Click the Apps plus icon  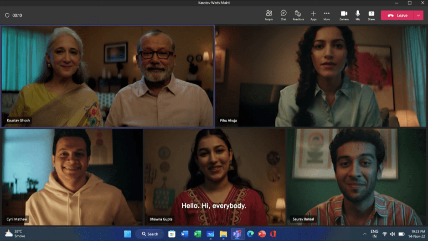(313, 15)
